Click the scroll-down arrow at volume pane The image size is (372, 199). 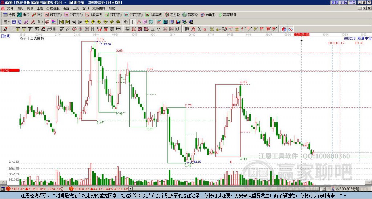pos(369,182)
